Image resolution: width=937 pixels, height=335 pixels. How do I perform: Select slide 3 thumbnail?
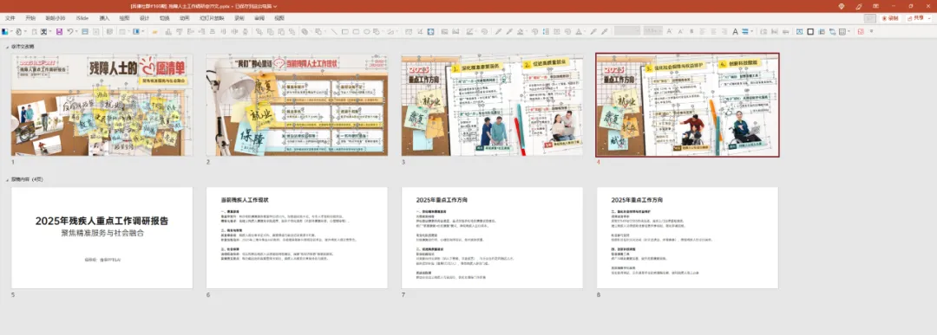click(x=493, y=105)
